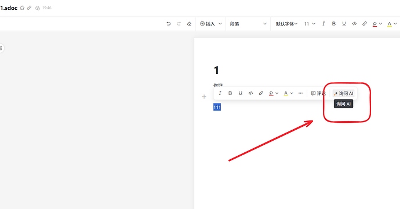Copy link using icon beside 1.sdoc title
This screenshot has width=400, height=209.
[x=30, y=8]
